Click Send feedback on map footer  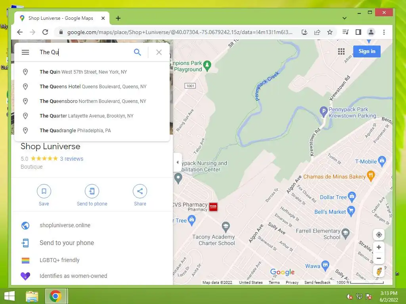(x=317, y=282)
